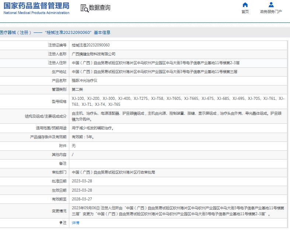Select the 生效日期 value 2023-03-28
Screen dimensions: 290x231
coord(82,190)
